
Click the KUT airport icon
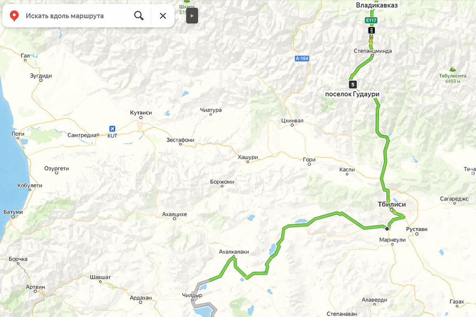coord(113,129)
